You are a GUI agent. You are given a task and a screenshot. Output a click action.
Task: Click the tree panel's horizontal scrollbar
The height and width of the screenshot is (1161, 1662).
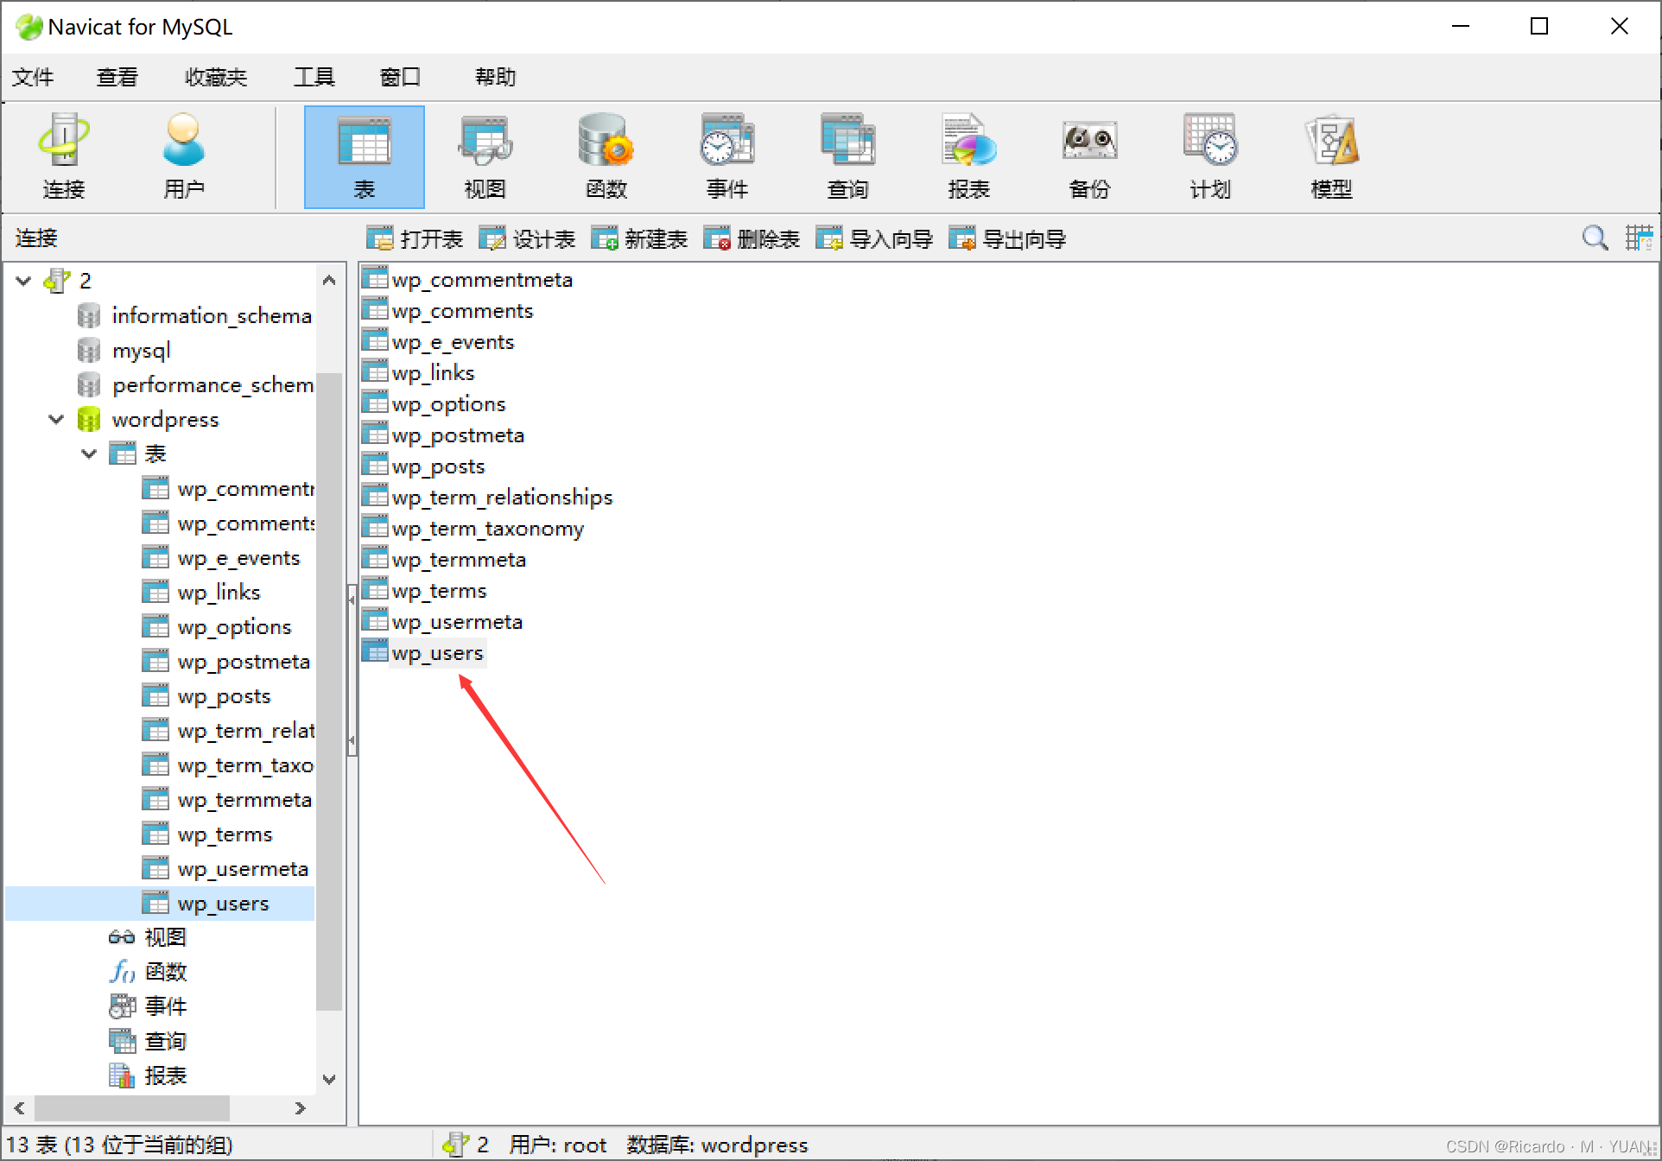[x=131, y=1107]
